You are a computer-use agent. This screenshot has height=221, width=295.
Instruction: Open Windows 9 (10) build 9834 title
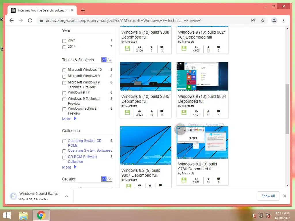202,99
